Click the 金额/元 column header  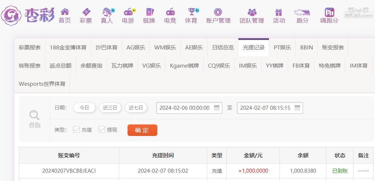point(253,156)
